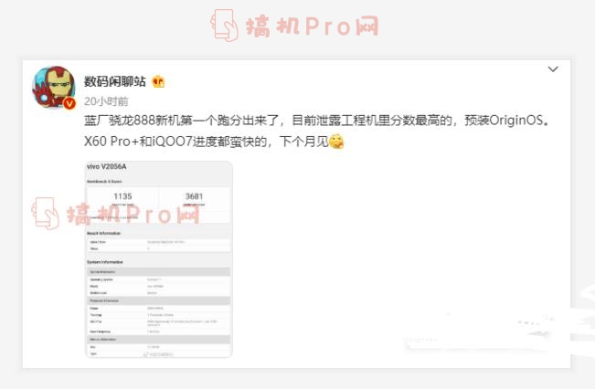
Task: Open the Iron Man profile avatar
Action: coord(54,88)
